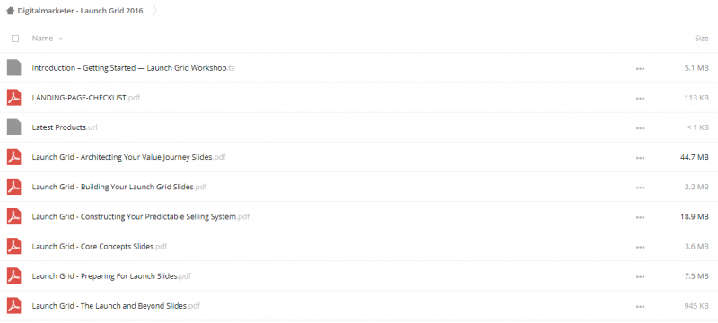718x323 pixels.
Task: Open more options for Constructing Your Predictable Selling System
Action: (x=640, y=217)
